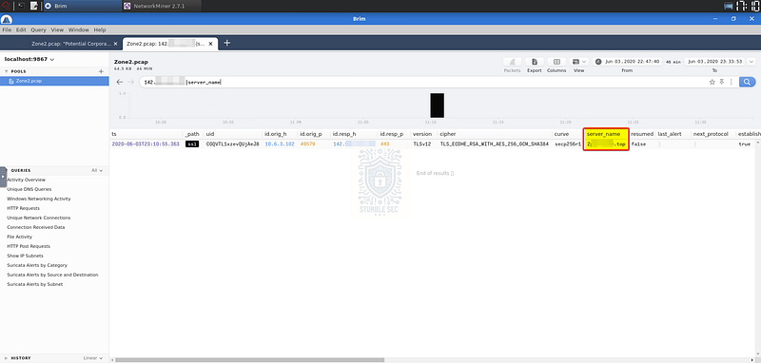This screenshot has height=363, width=761.
Task: Open the Edit menu
Action: [21, 29]
